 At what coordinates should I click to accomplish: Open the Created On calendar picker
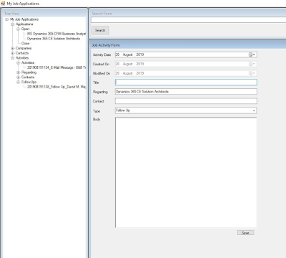pos(252,64)
